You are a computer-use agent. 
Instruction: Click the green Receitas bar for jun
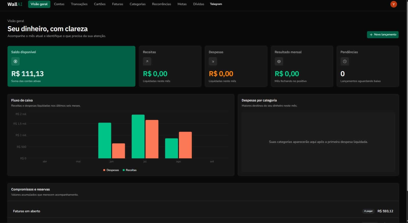105,141
